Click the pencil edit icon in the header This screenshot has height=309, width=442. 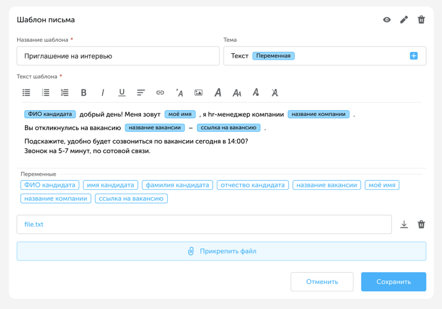click(404, 20)
